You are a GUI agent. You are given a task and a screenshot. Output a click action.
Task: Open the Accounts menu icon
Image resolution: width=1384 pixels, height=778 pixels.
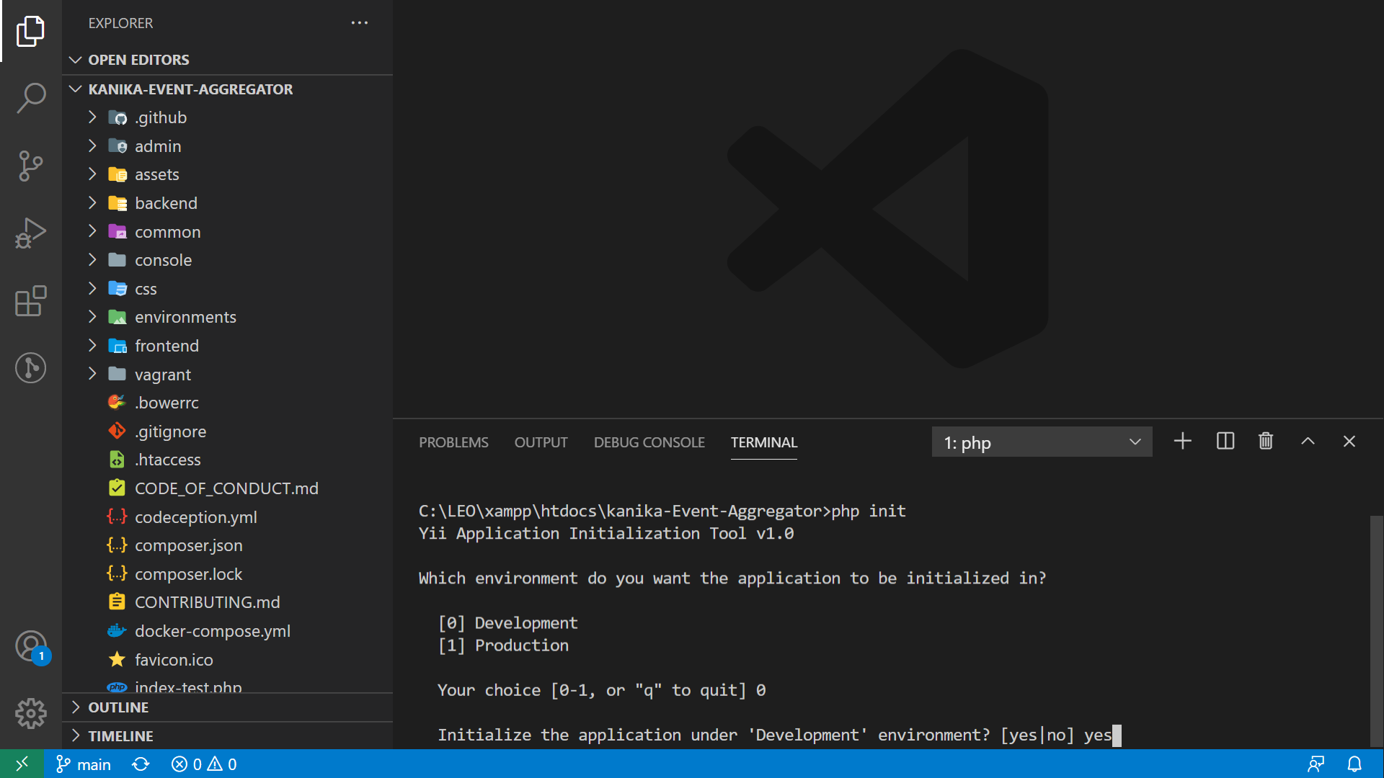coord(30,646)
